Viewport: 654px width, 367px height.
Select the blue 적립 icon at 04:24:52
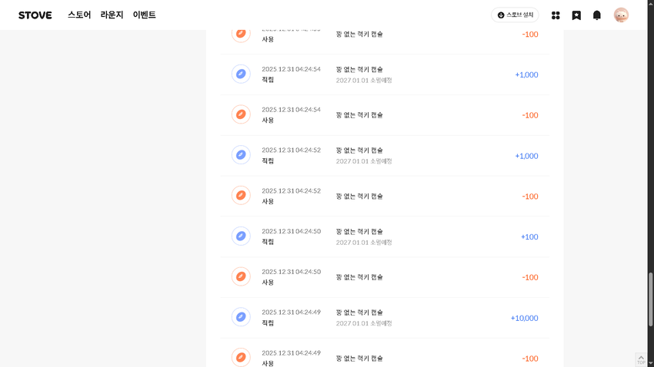241,155
